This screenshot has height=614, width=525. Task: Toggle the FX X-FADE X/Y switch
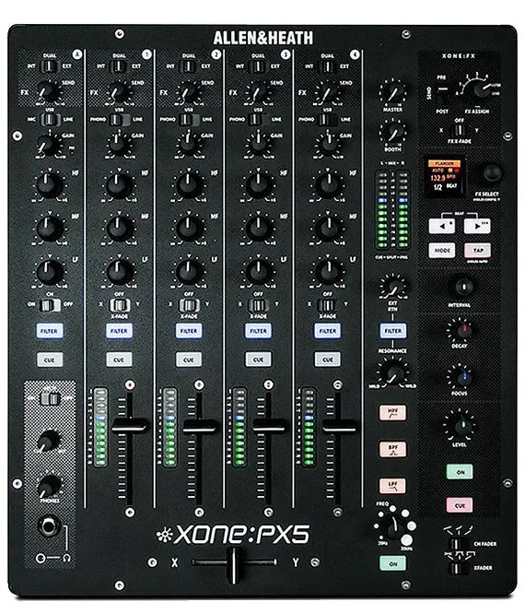tap(459, 130)
